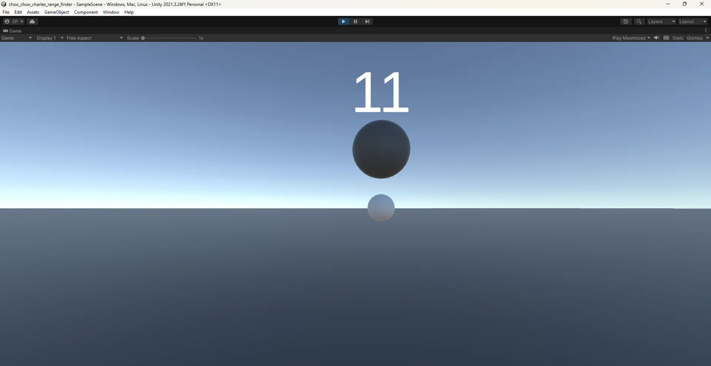The width and height of the screenshot is (711, 366).
Task: Open the Display 1 dropdown
Action: (50, 38)
